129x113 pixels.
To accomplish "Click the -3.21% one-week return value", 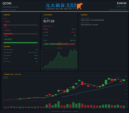I will pos(7,30).
